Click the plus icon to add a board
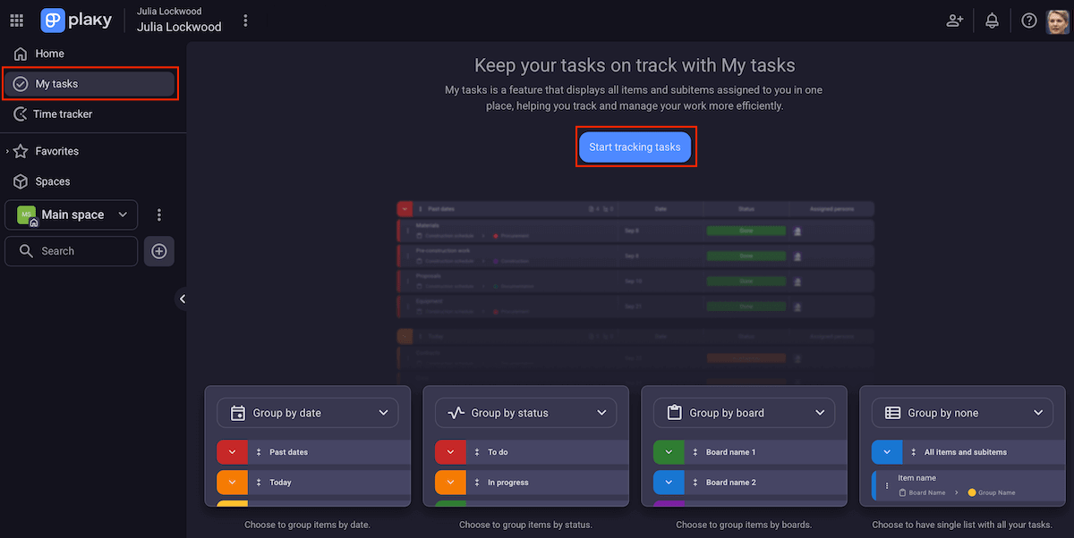The image size is (1074, 538). (158, 251)
